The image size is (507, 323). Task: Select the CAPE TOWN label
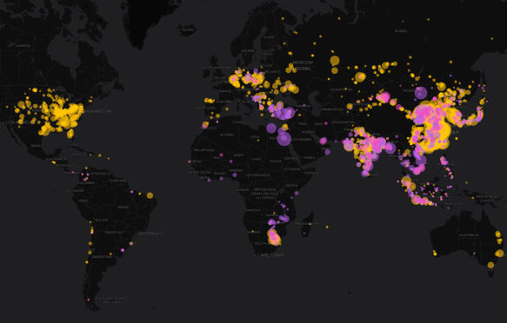click(x=270, y=255)
